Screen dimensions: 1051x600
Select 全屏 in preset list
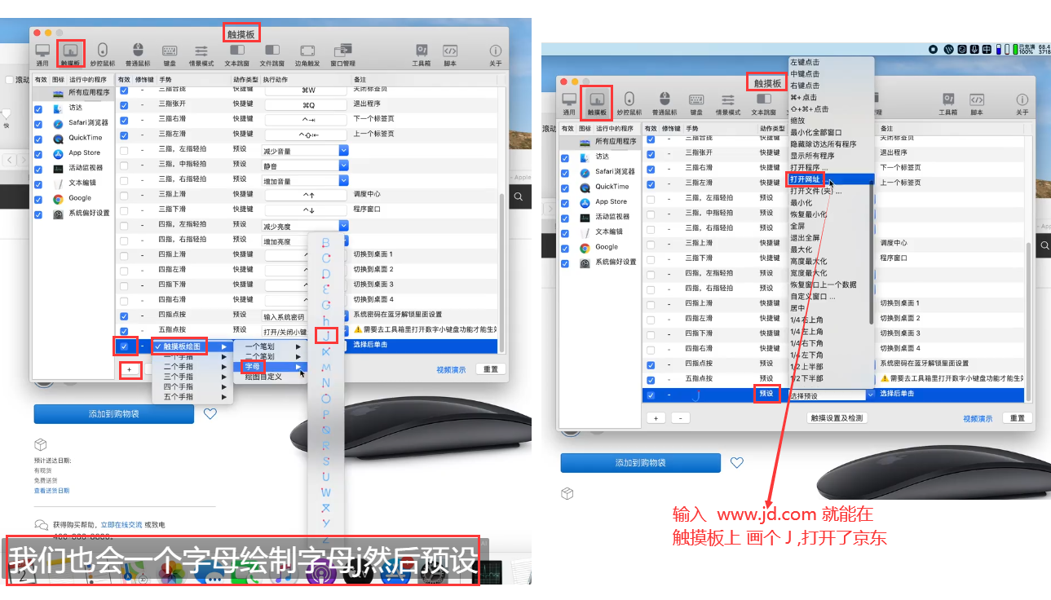tap(831, 227)
